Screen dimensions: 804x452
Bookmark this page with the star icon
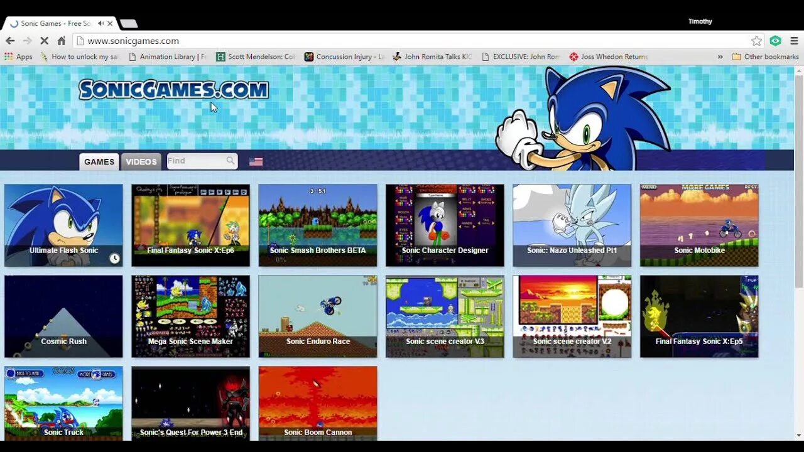[x=756, y=41]
